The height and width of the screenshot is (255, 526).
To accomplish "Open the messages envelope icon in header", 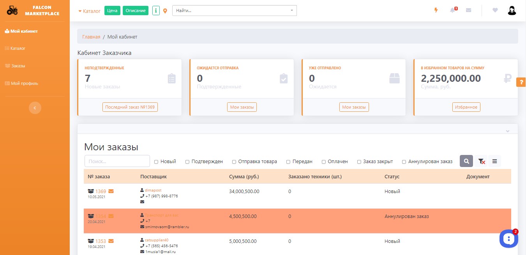I will point(468,11).
